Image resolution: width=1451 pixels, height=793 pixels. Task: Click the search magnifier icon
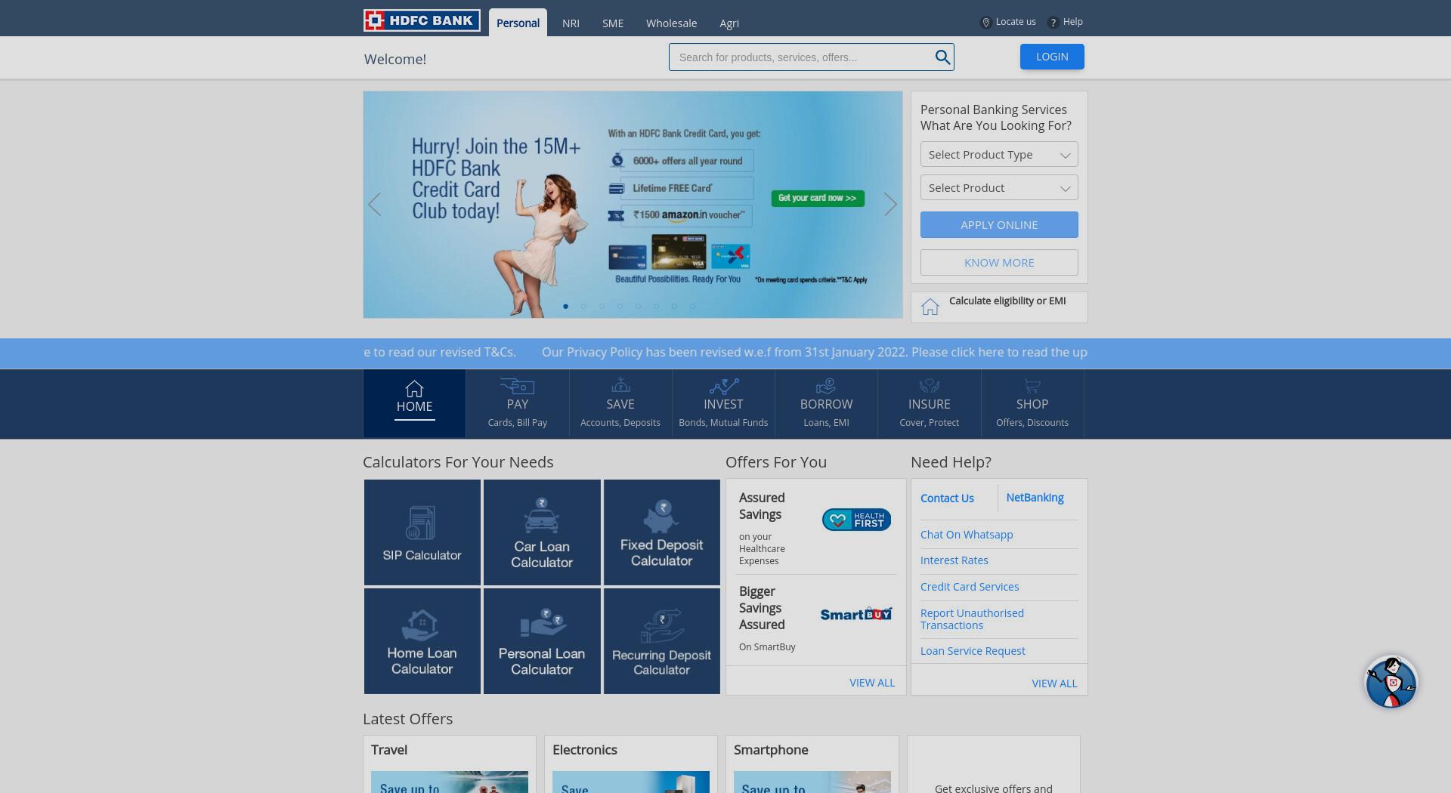942,57
